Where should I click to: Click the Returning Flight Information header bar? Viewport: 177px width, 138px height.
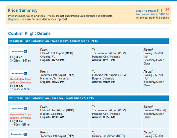pos(88,98)
